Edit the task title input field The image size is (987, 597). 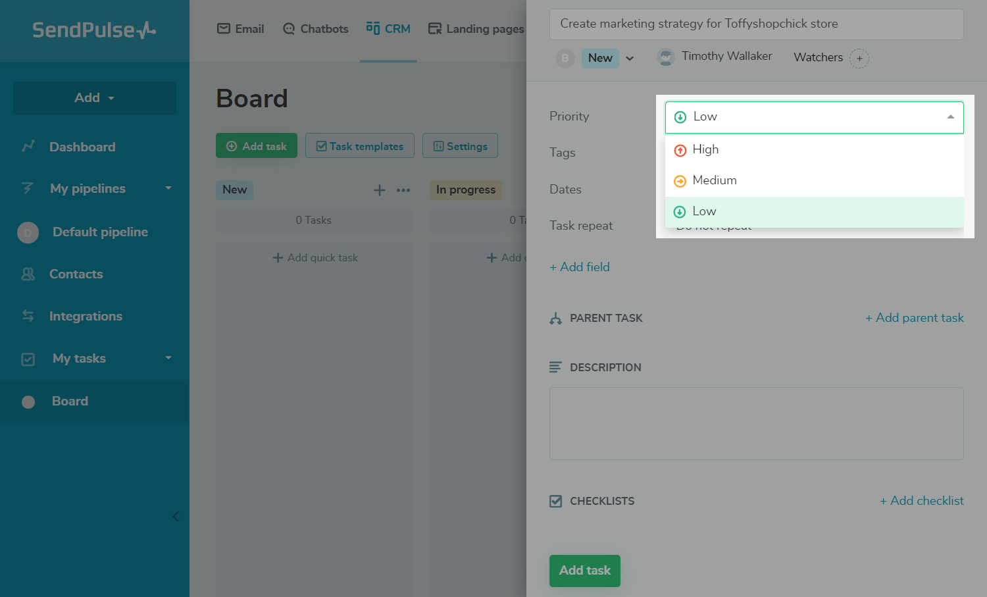[757, 24]
